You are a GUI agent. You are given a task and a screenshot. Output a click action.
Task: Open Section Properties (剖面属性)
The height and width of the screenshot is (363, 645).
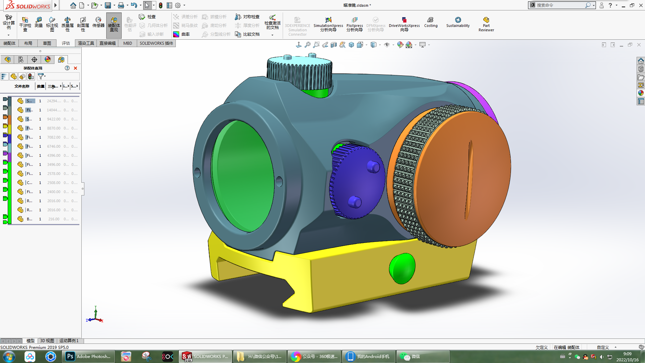click(x=83, y=24)
